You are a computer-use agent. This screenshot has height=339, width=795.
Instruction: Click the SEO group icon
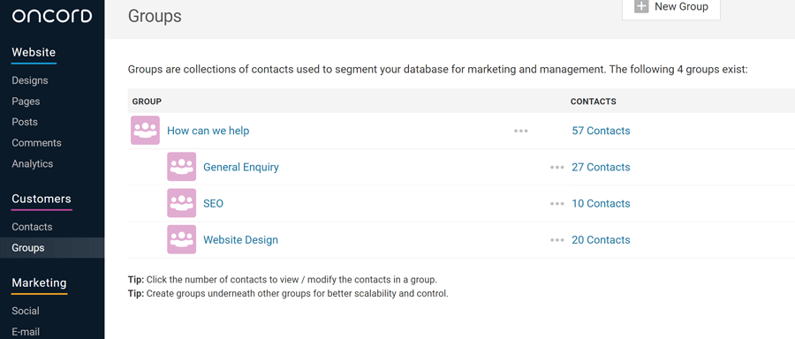coord(181,203)
